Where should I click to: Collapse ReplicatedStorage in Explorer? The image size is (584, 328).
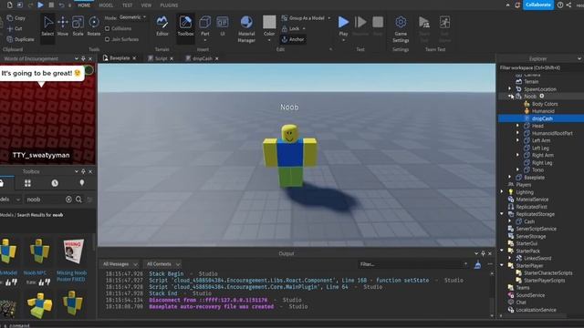click(502, 214)
